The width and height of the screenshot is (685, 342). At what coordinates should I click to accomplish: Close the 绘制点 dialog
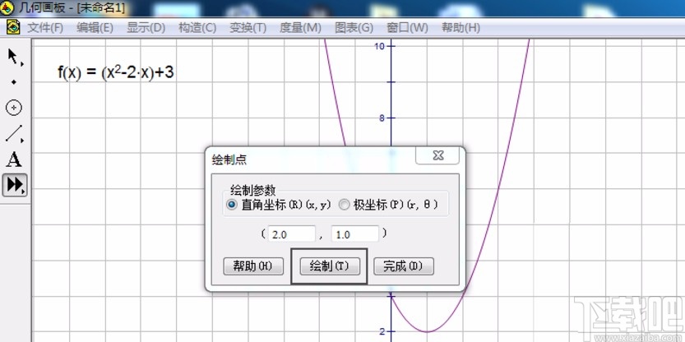coord(437,155)
